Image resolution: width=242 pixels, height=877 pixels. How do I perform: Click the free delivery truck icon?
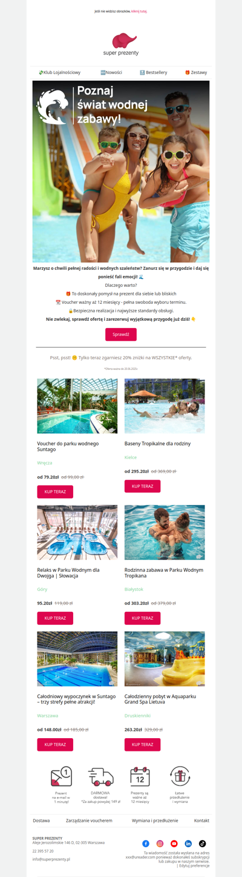pyautogui.click(x=100, y=776)
